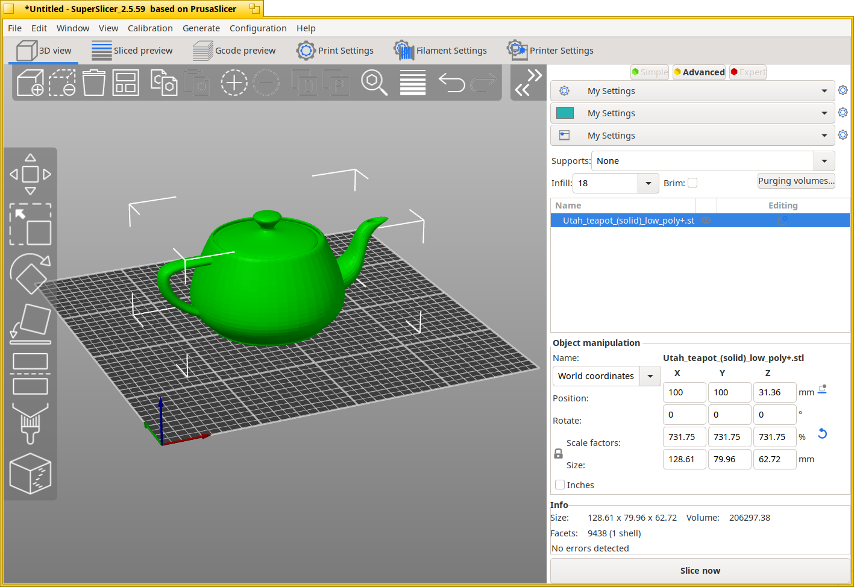
Task: Open variable layer height tool
Action: click(413, 83)
